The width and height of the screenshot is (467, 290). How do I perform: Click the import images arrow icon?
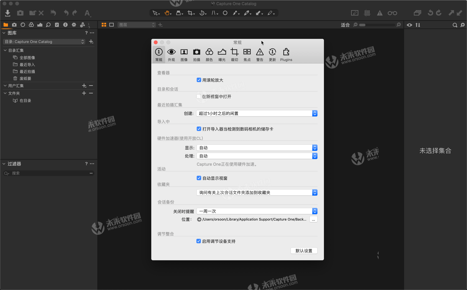[x=8, y=13]
